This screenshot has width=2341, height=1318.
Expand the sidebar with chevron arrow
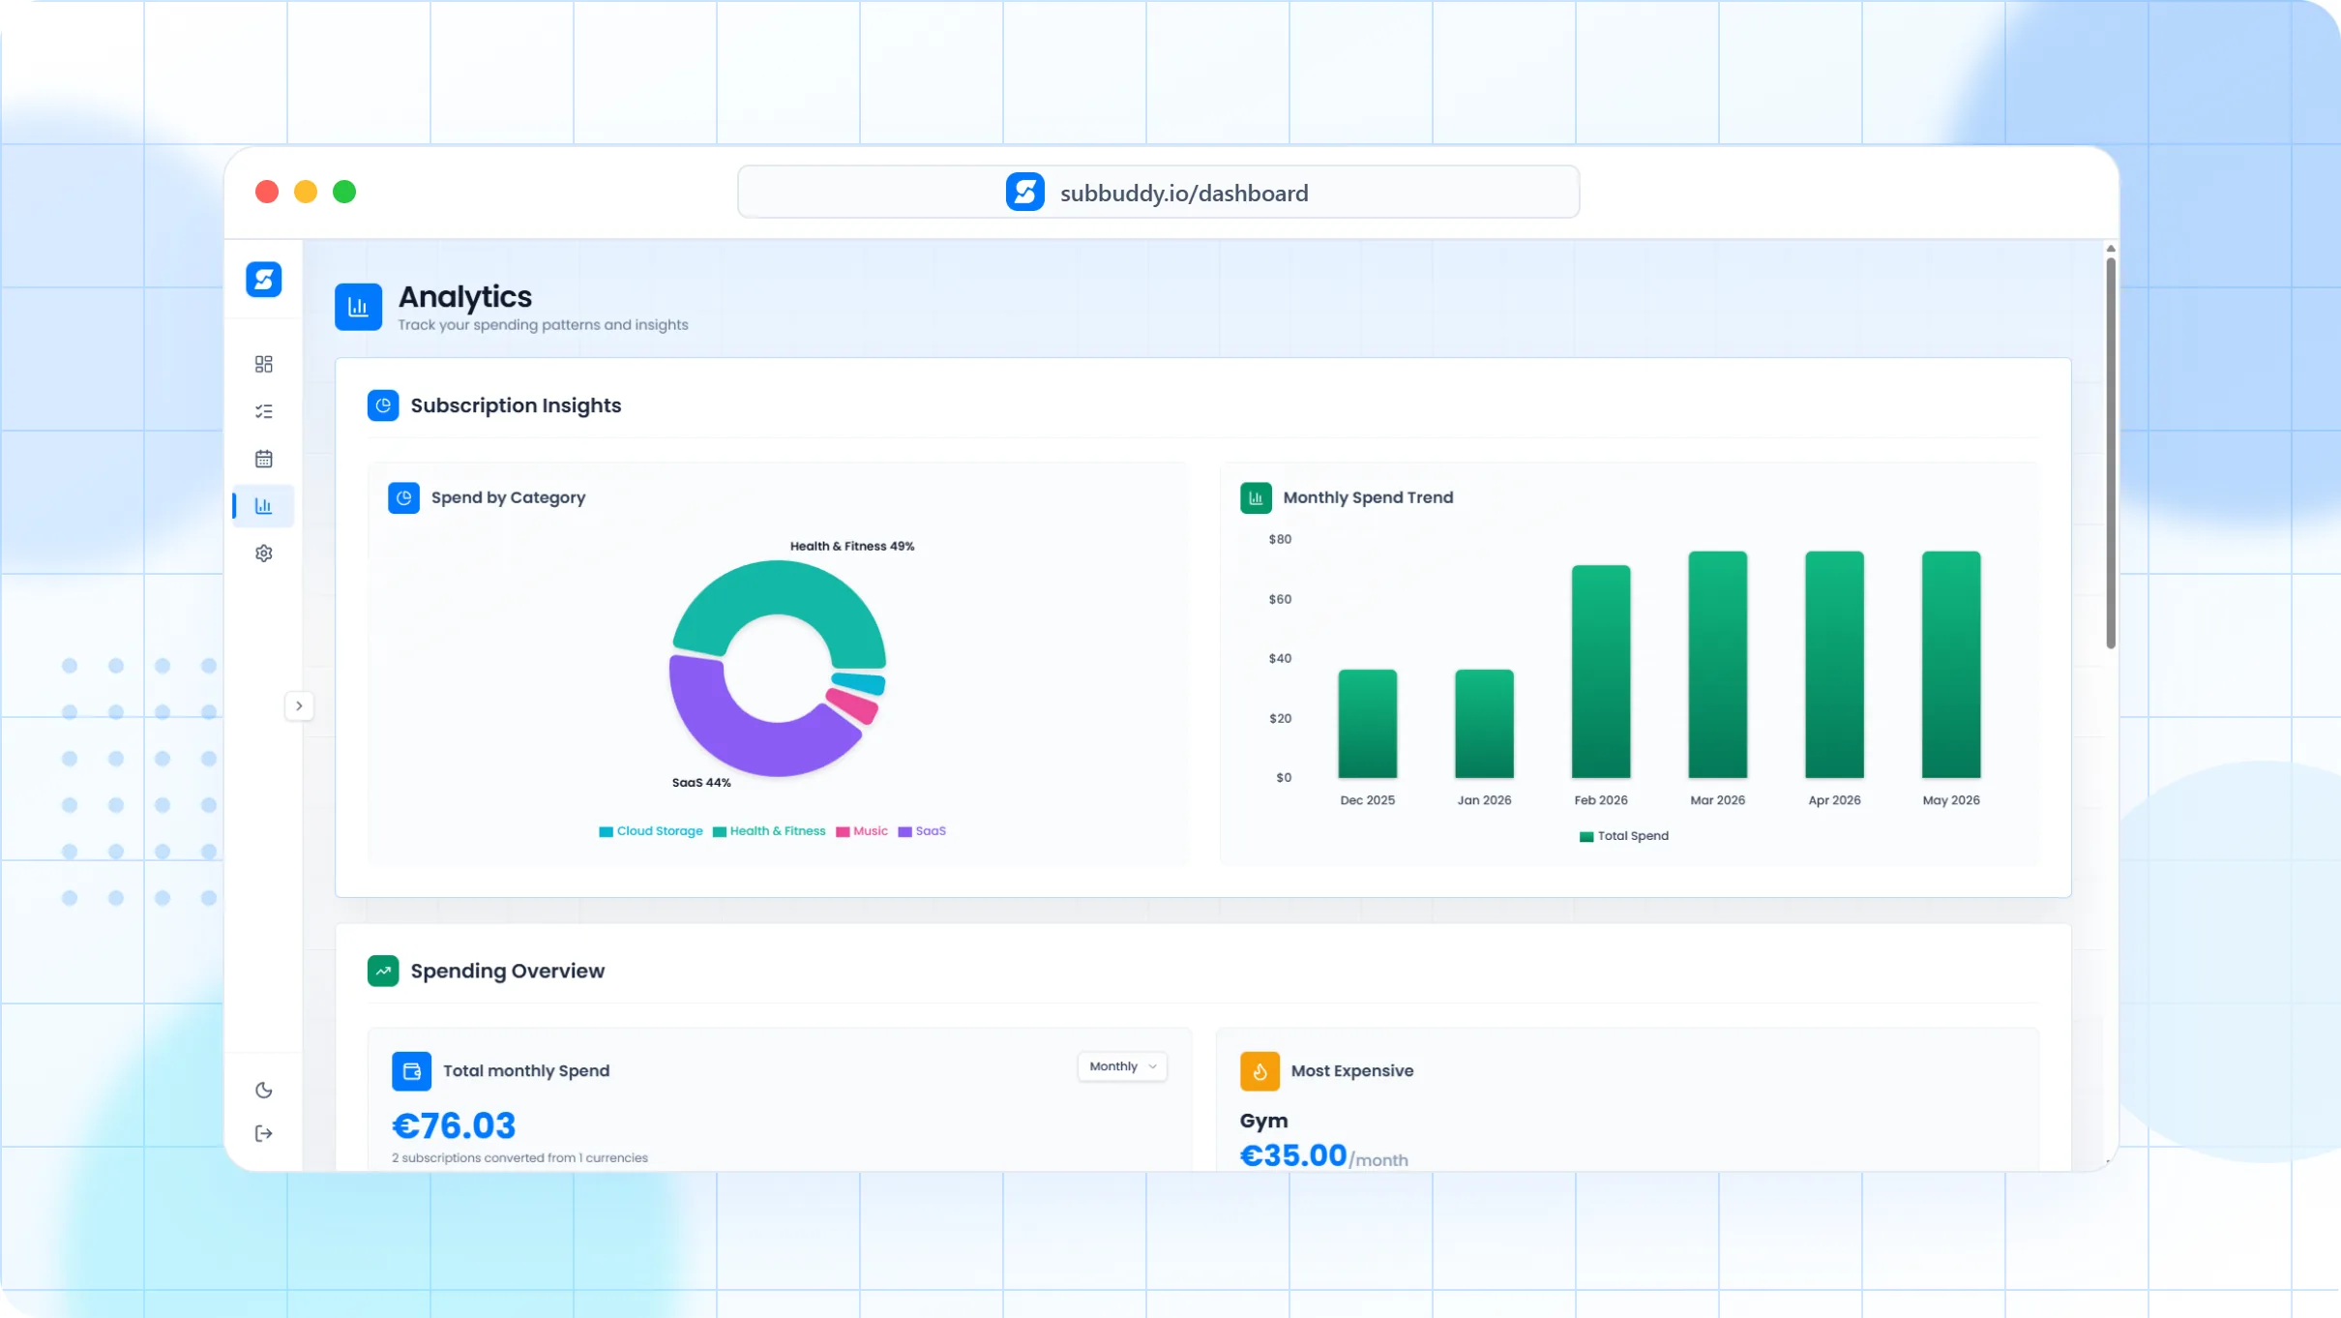coord(299,705)
